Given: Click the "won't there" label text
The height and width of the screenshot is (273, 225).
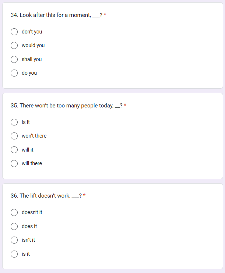Looking at the screenshot, I should tap(34, 136).
